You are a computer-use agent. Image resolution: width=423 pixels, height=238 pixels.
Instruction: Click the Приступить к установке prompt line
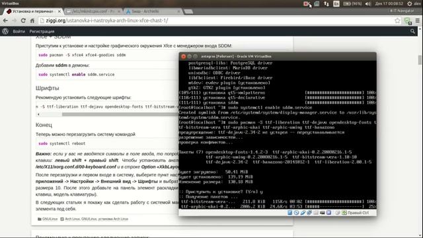(221, 192)
